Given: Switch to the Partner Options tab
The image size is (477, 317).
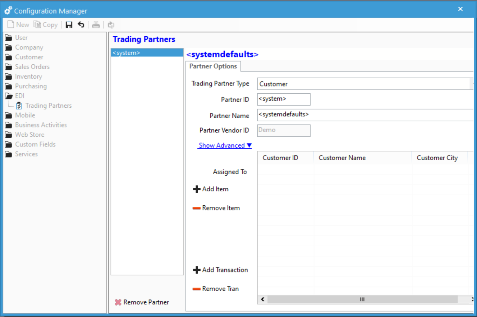Looking at the screenshot, I should (x=213, y=66).
